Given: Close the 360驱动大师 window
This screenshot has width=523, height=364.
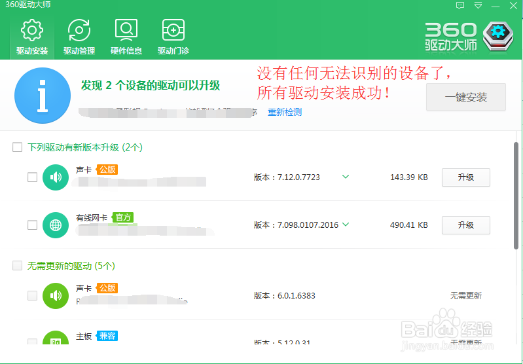Looking at the screenshot, I should tap(513, 6).
